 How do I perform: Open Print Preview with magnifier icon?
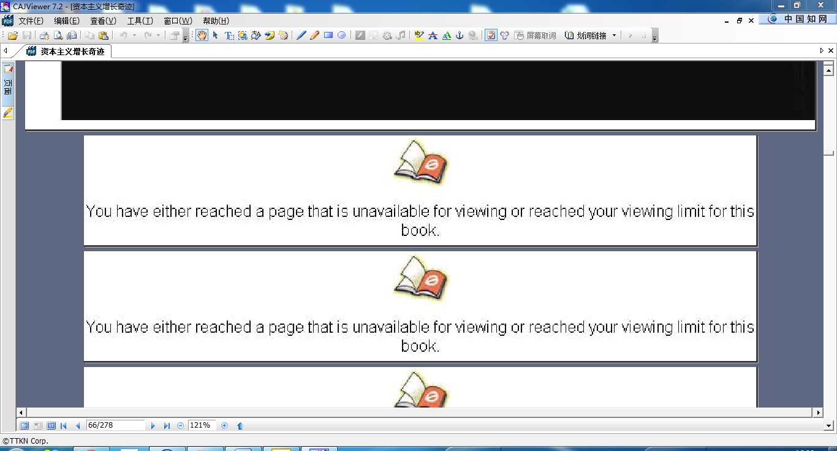[58, 36]
